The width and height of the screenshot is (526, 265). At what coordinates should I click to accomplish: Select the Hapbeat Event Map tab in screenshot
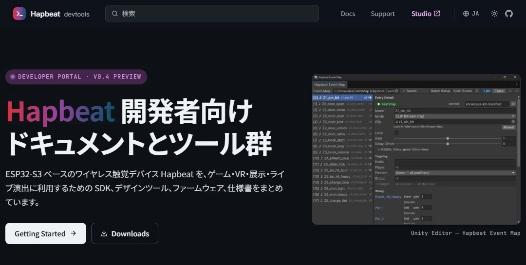[x=330, y=84]
